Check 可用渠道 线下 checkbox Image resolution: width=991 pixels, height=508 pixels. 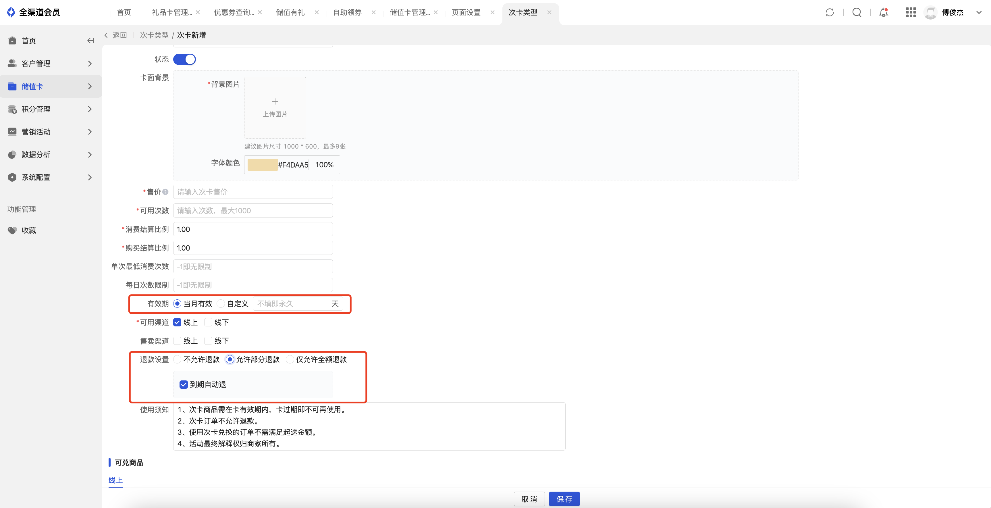pos(208,322)
